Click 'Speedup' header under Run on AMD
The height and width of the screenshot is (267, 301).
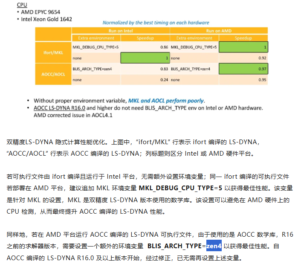243,38
